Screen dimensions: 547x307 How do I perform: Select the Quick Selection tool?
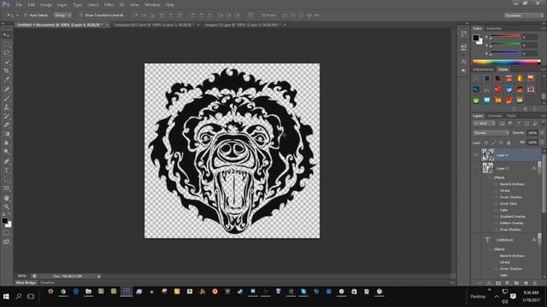click(x=6, y=62)
